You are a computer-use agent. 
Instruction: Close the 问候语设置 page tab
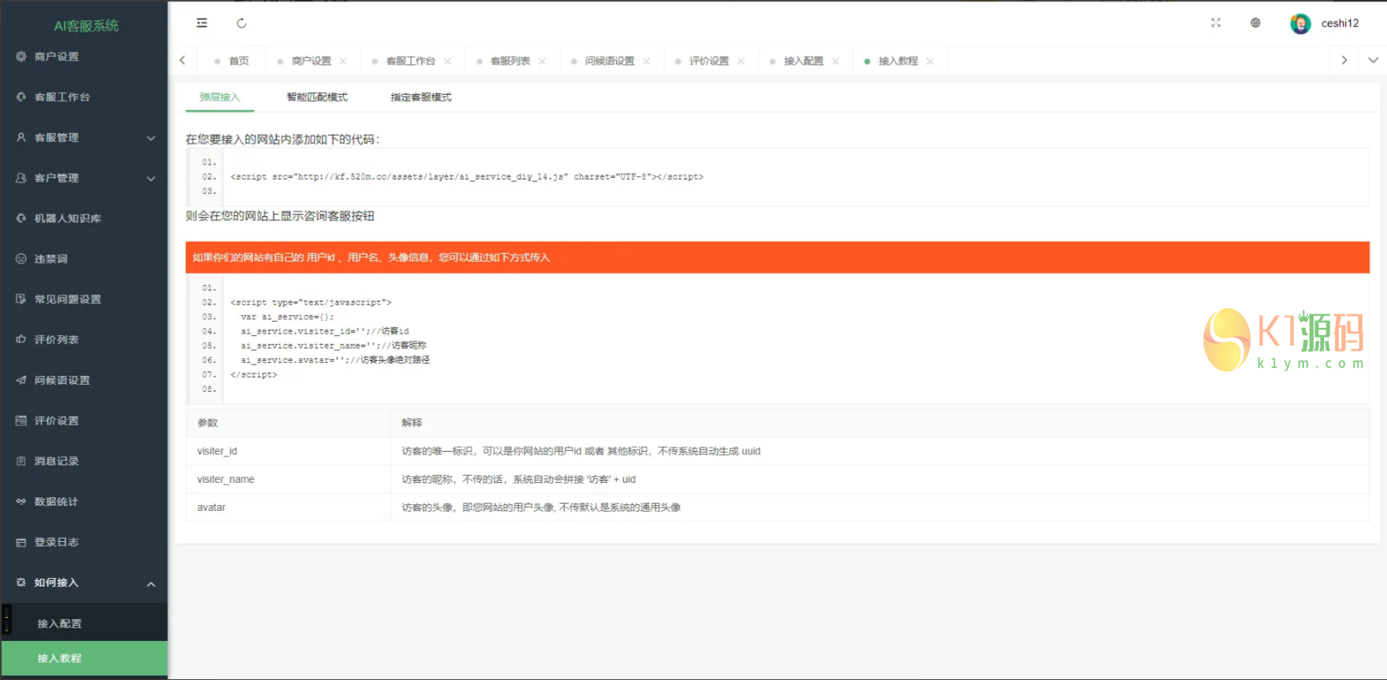(x=646, y=61)
